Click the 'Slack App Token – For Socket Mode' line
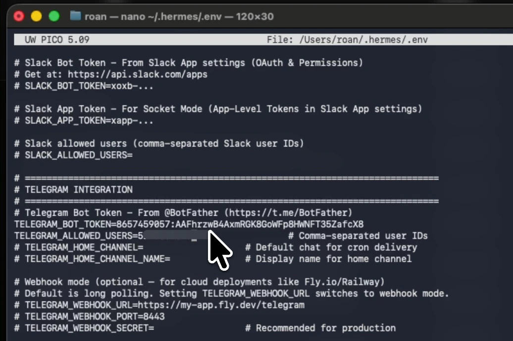513x341 pixels. [x=218, y=109]
